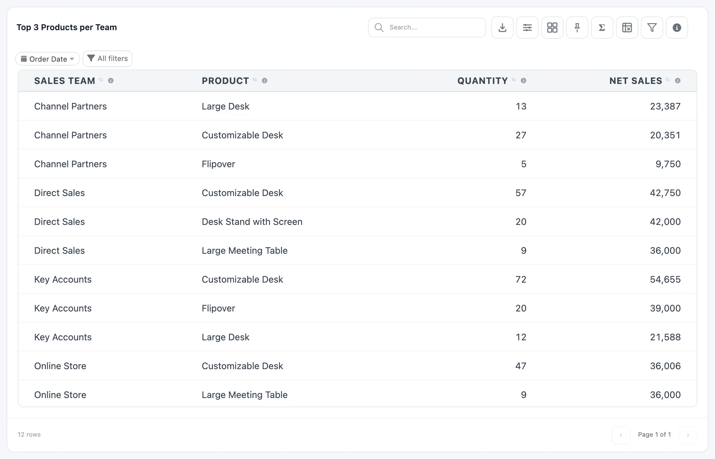Sort by QUANTITY using sort arrows

(x=514, y=80)
